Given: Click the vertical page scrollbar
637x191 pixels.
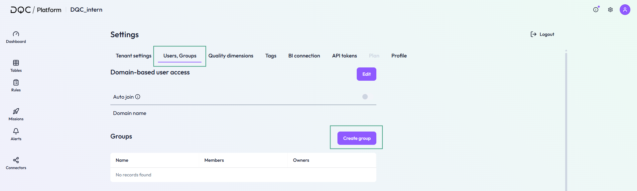Looking at the screenshot, I should (x=566, y=120).
